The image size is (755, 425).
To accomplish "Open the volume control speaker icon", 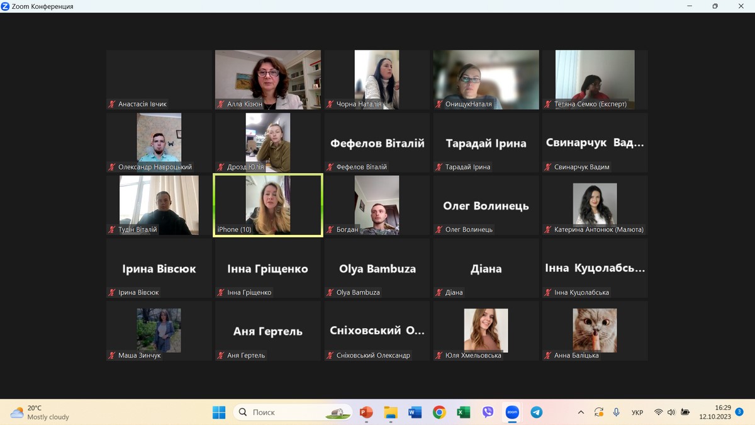I will [x=671, y=412].
